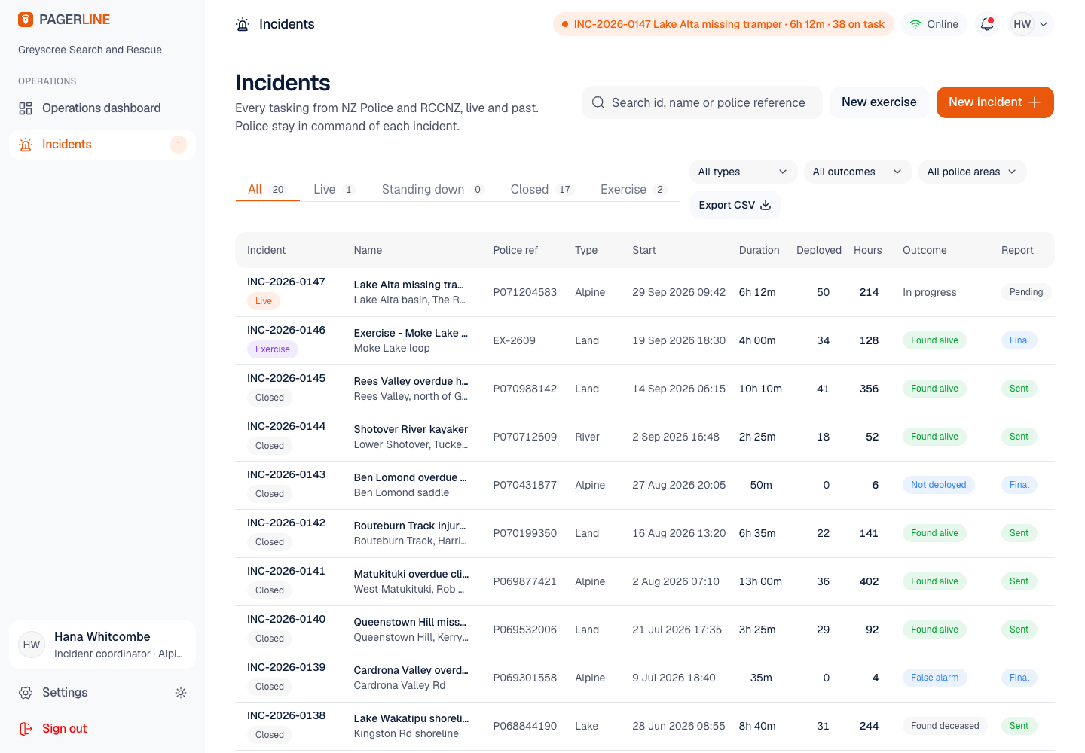1085x753 pixels.
Task: Open the All types dropdown
Action: coord(743,172)
